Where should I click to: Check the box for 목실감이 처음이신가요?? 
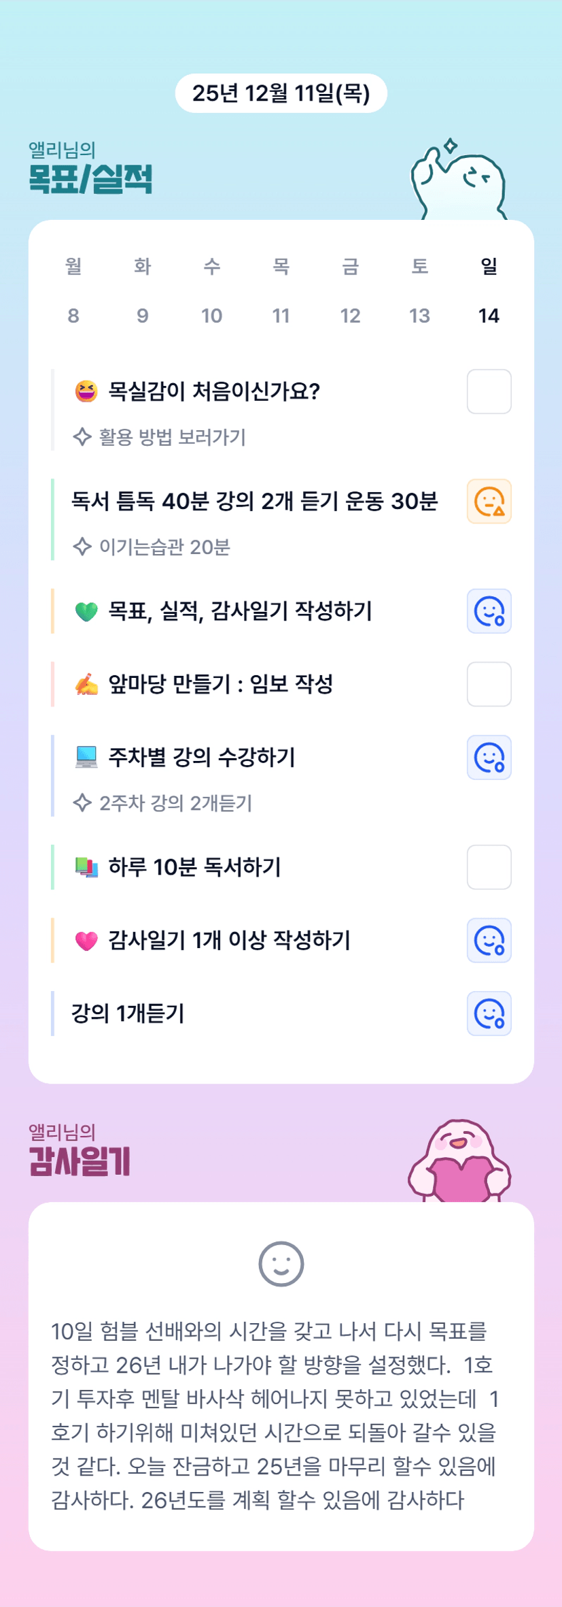tap(489, 391)
